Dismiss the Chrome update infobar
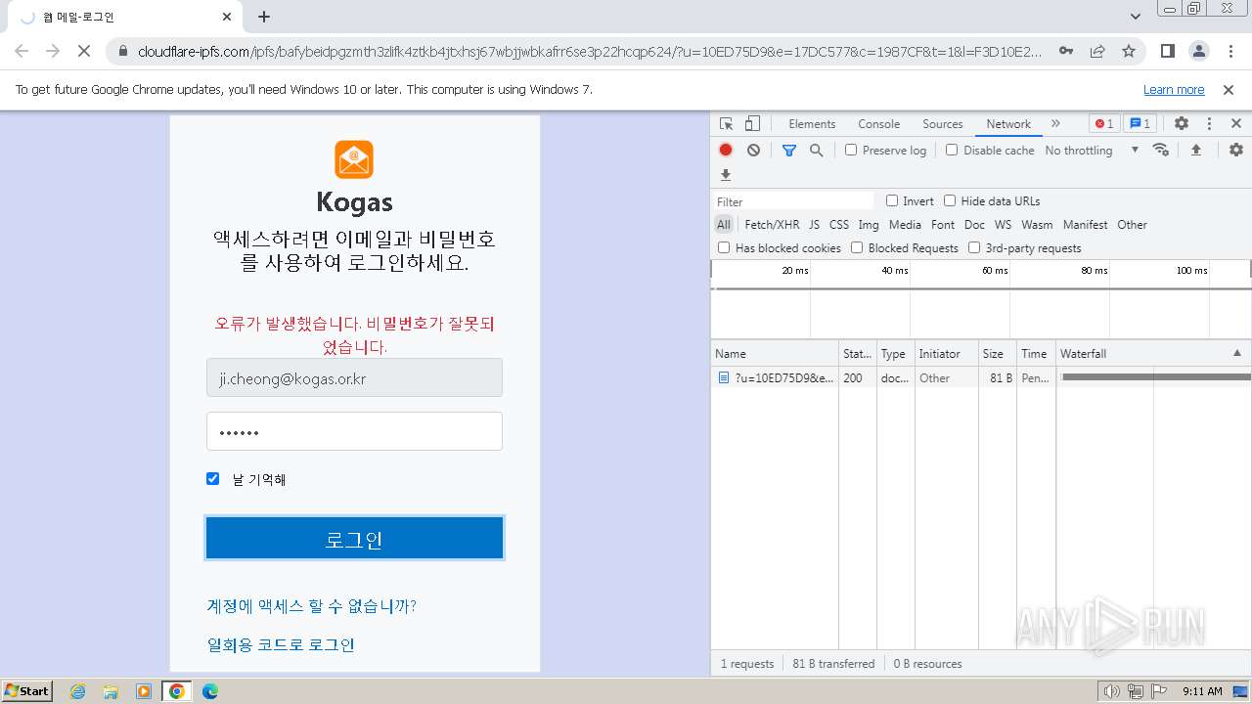 [1229, 90]
